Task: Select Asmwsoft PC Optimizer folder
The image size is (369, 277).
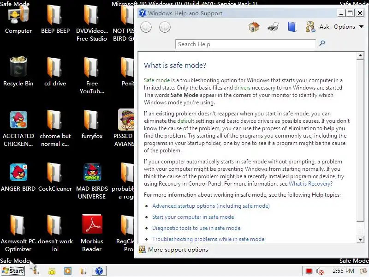Action: pyautogui.click(x=18, y=234)
